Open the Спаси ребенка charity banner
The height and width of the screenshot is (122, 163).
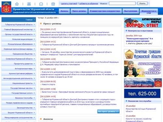point(143,69)
